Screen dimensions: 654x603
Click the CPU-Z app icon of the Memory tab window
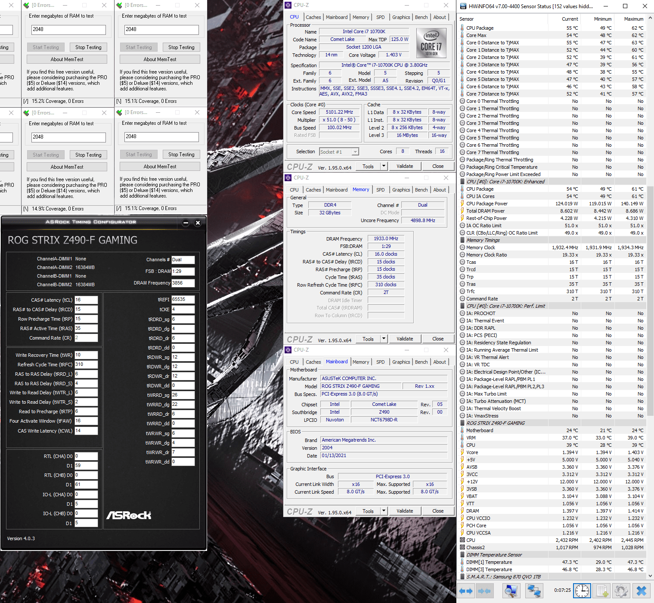point(288,178)
